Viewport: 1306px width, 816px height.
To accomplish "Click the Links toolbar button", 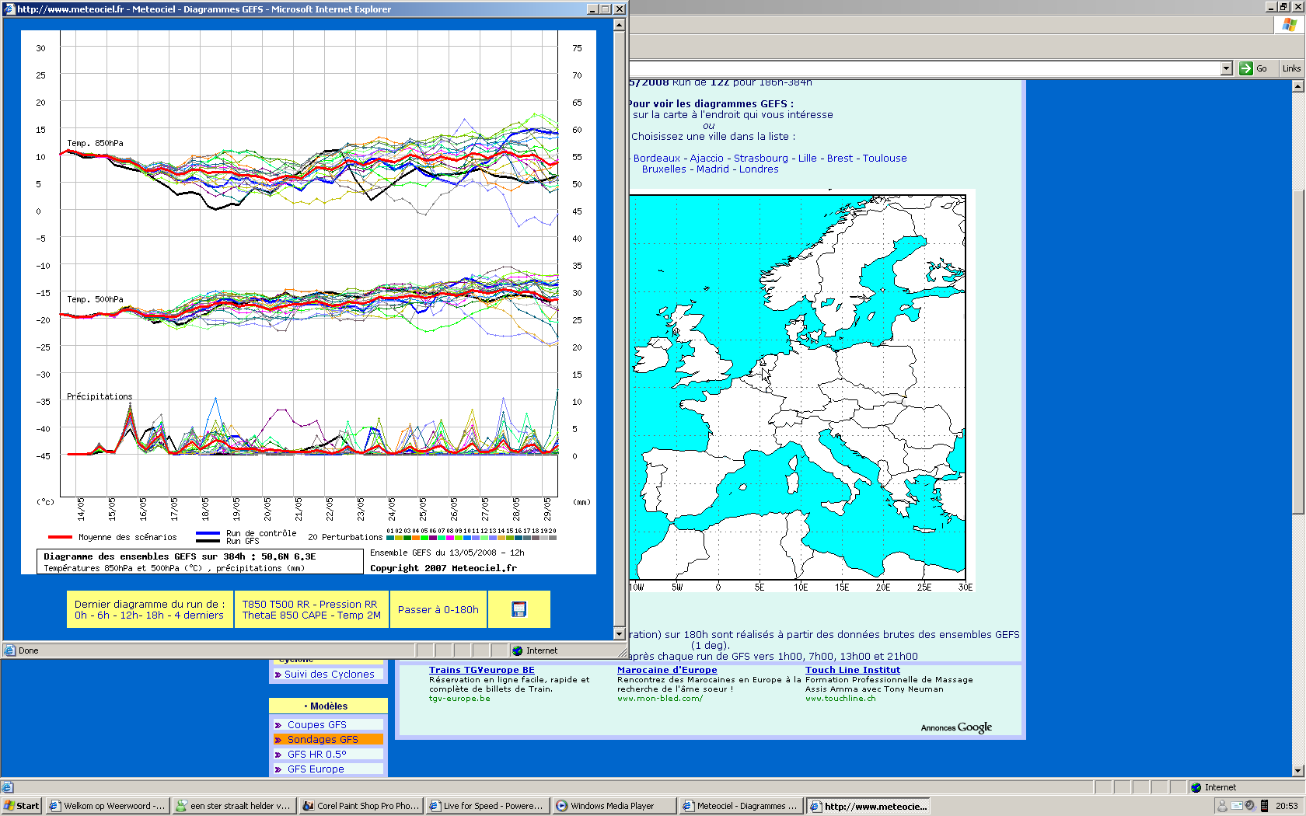I will pos(1291,68).
